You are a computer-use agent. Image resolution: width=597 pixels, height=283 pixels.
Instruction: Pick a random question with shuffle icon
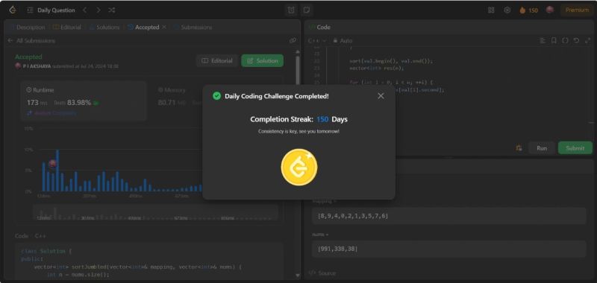click(x=111, y=10)
